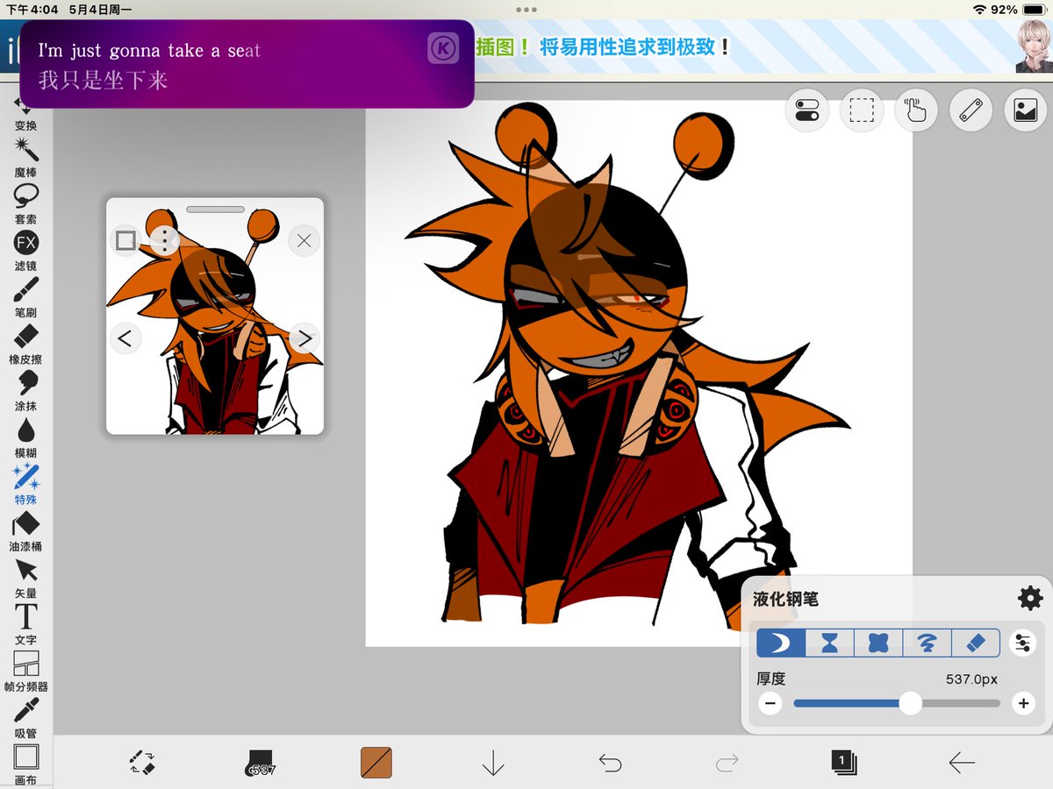Tap the battery 92% status indicator
1053x789 pixels.
pyautogui.click(x=1019, y=9)
